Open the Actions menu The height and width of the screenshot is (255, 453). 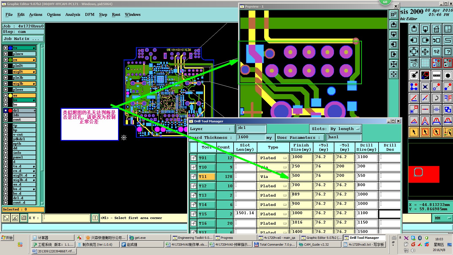click(36, 14)
